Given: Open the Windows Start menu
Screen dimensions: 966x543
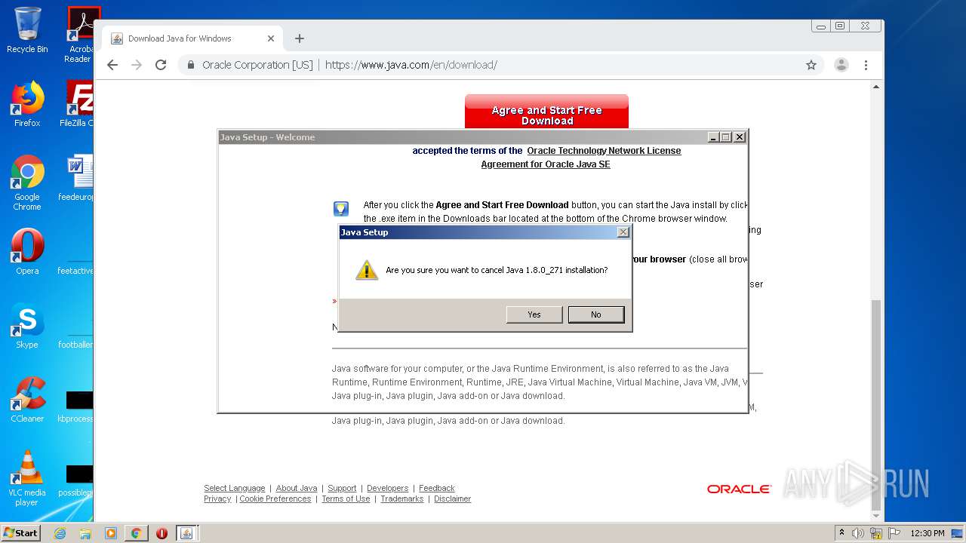Looking at the screenshot, I should click(21, 533).
